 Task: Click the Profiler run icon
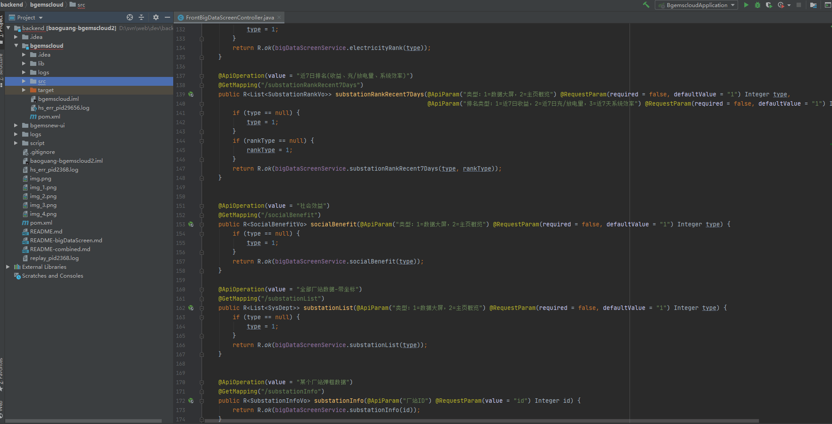point(781,5)
